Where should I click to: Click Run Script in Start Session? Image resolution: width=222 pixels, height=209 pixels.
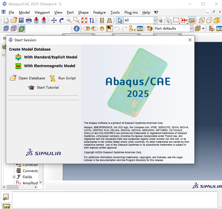click(63, 78)
